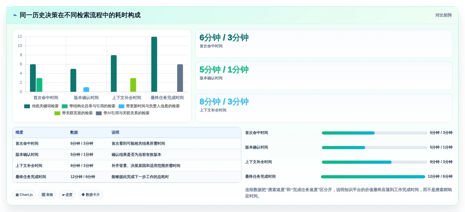This screenshot has height=212, width=465.
Task: Click the 8分钟 / 3分钟 data card
Action: (x=324, y=108)
